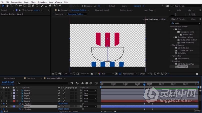This screenshot has height=113, width=202.
Task: Select the Rotation tool
Action: click(x=16, y=6)
